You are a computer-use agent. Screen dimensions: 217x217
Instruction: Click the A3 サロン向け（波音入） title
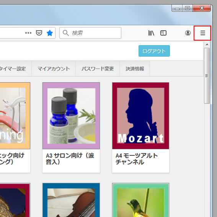pos(70,159)
